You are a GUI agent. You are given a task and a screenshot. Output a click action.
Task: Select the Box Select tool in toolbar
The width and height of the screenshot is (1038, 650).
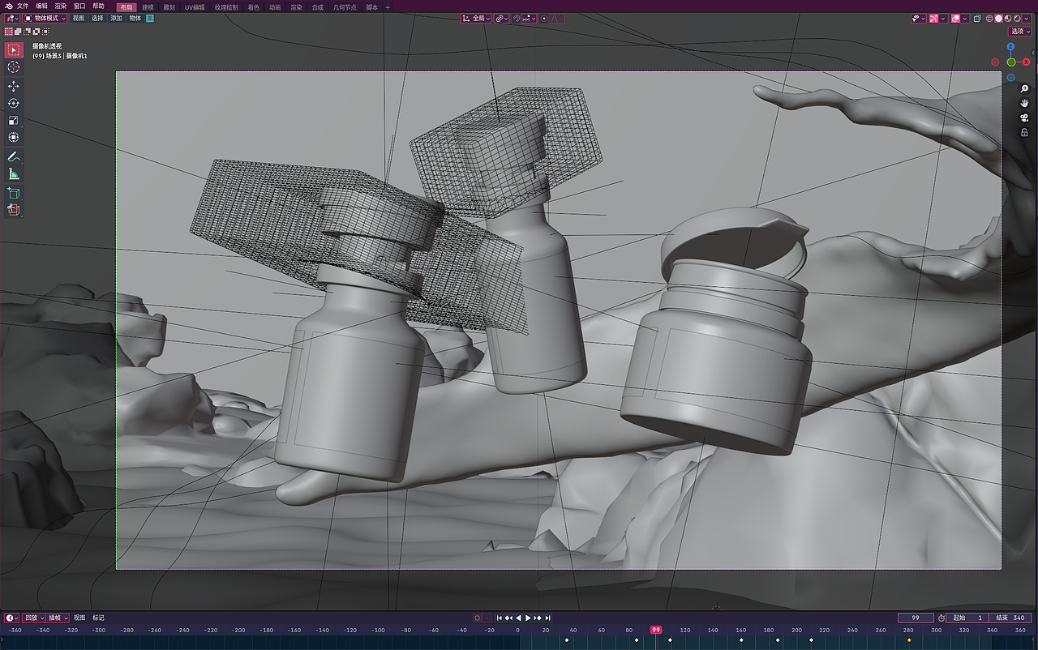14,50
